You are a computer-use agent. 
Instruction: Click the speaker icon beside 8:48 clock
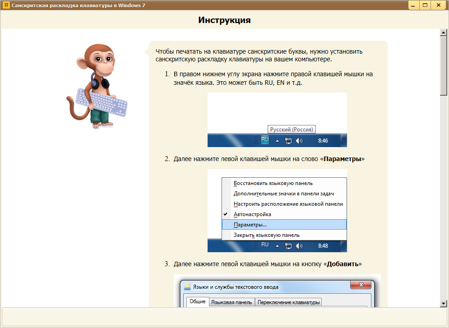tap(299, 246)
